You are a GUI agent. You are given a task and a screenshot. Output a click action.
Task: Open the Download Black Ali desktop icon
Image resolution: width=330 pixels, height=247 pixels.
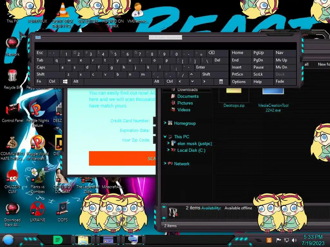[13, 215]
